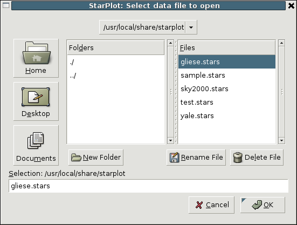Open the Documents shortcut

point(36,145)
